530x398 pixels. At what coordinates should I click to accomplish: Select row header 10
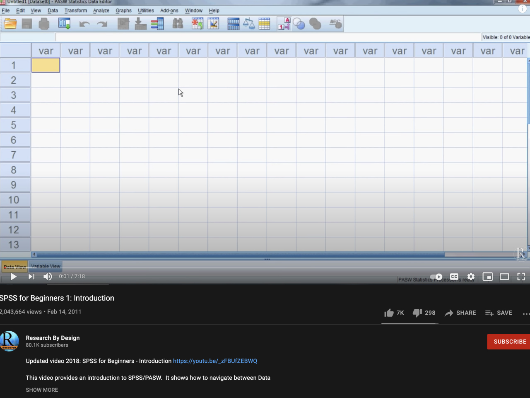tap(15, 200)
